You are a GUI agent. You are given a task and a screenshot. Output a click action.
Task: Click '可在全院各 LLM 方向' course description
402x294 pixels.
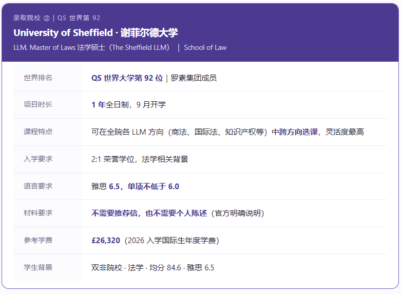point(127,132)
